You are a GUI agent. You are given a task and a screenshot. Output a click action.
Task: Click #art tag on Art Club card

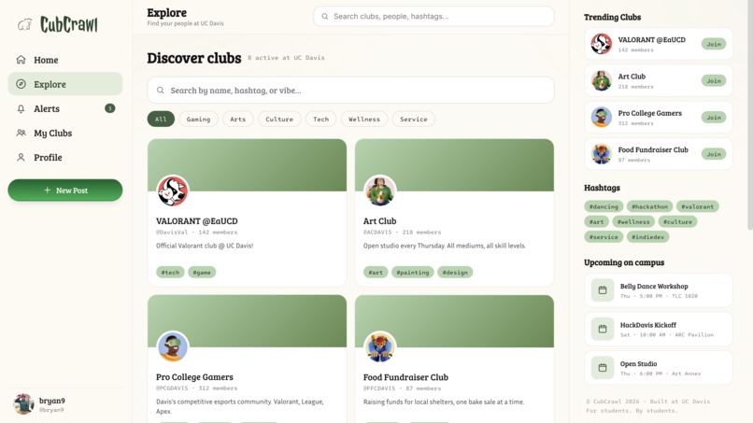[x=376, y=273]
